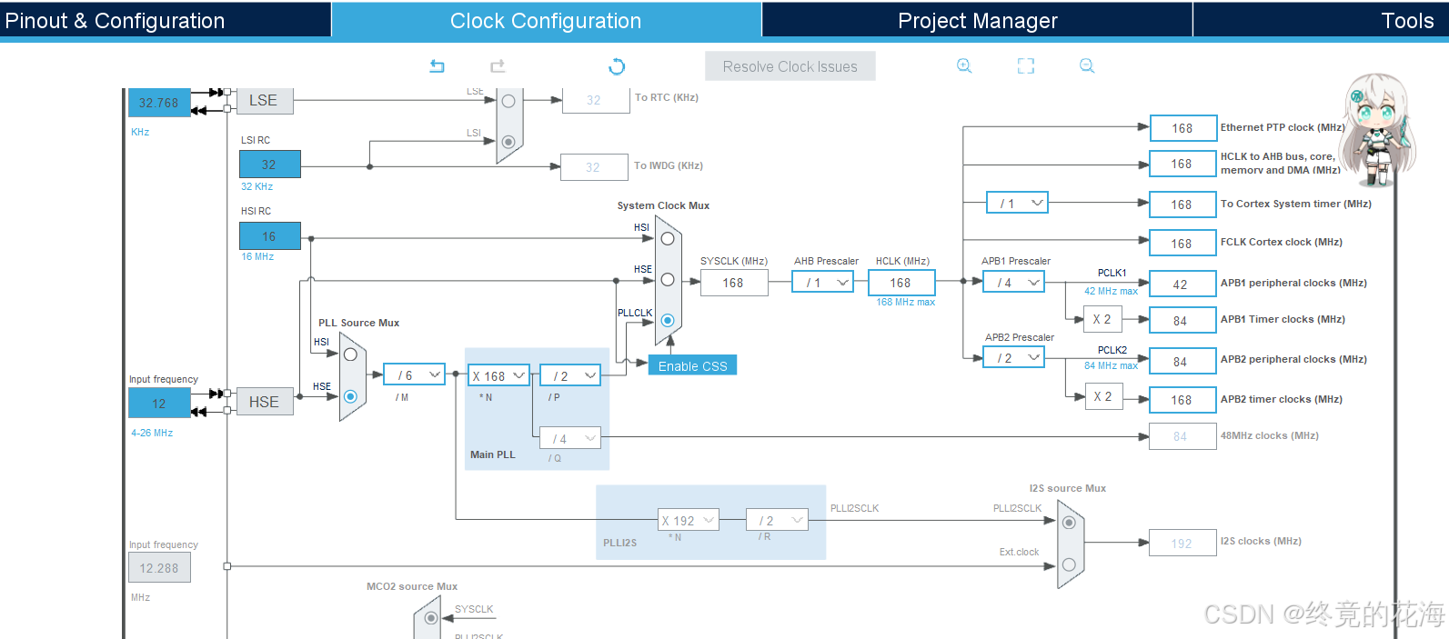Select PLLI2SCLK in I2S source Mux

click(x=1069, y=522)
